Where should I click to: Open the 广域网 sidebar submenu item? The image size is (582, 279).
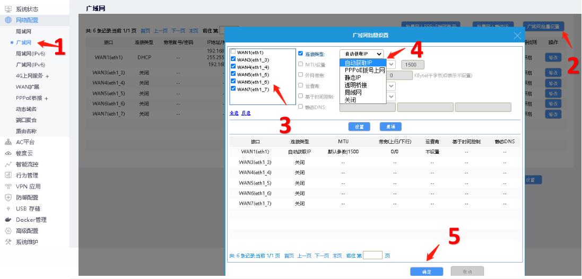point(23,42)
